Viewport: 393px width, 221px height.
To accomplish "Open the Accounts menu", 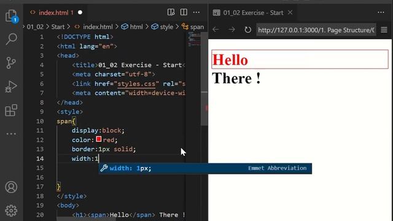I will tap(11, 187).
